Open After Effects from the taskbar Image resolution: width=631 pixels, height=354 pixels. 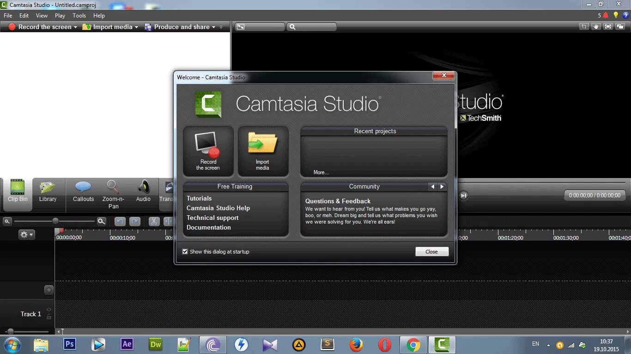(127, 344)
